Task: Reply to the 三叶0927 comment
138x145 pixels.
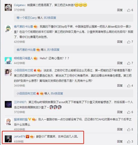Action: pos(120,112)
